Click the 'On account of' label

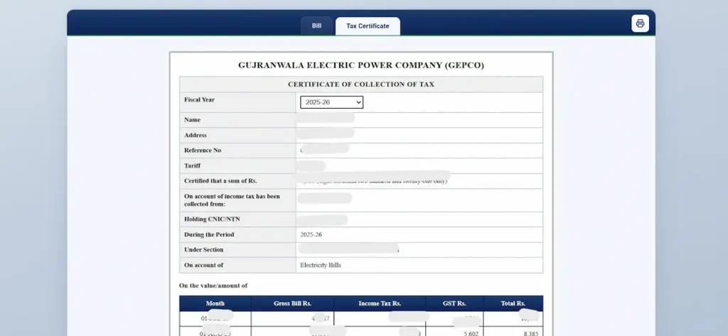tap(204, 266)
